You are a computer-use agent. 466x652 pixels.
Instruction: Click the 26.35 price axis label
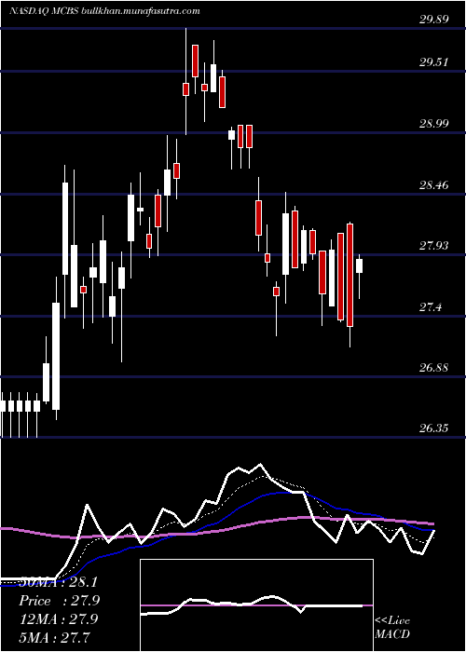pyautogui.click(x=434, y=428)
